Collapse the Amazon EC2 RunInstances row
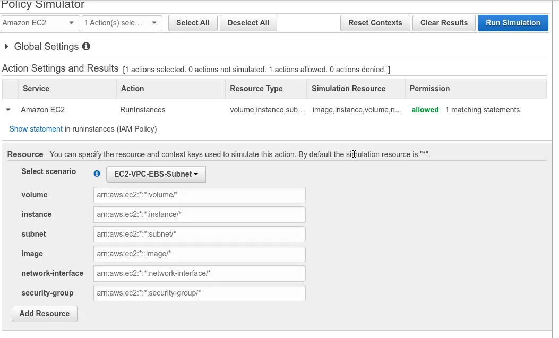 8,110
